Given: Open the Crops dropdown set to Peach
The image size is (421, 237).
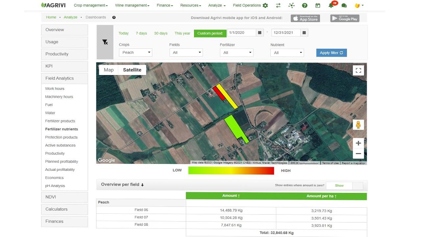Looking at the screenshot, I should (x=136, y=53).
